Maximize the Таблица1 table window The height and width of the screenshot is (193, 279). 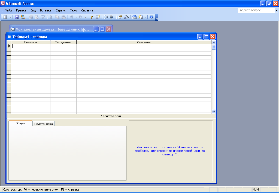point(207,37)
